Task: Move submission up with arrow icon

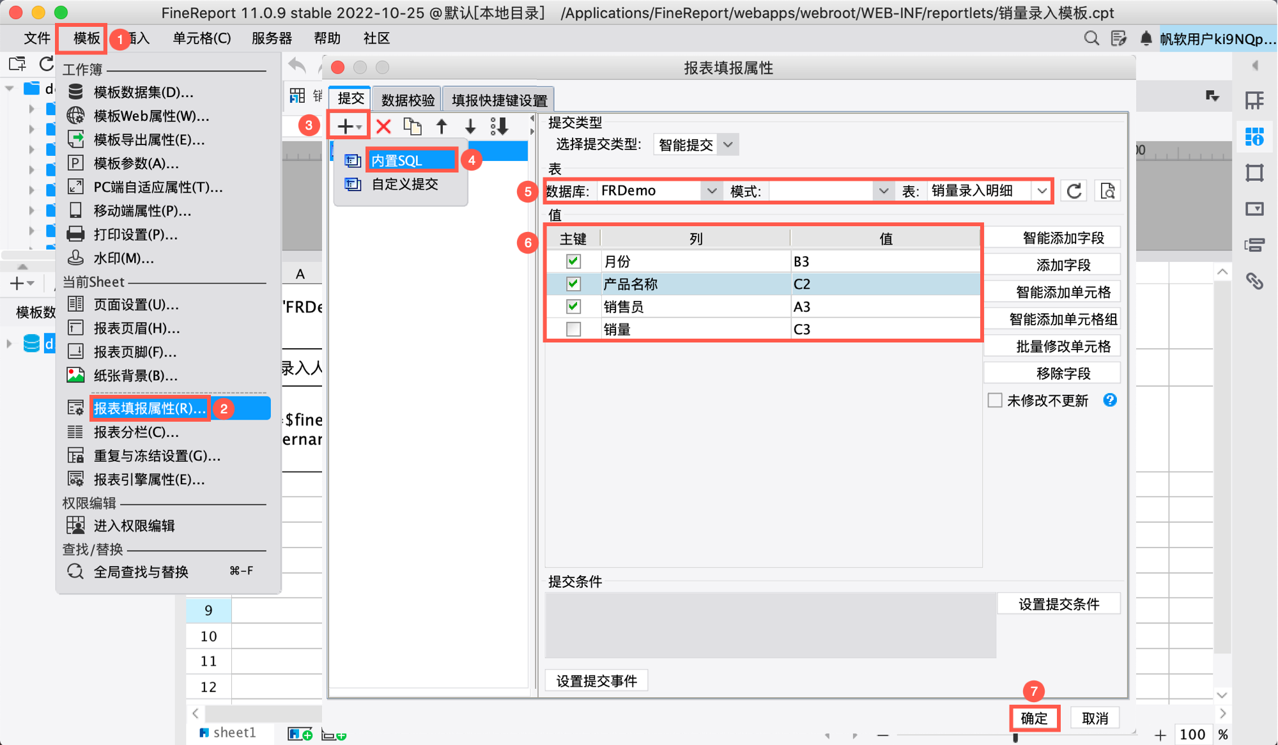Action: tap(442, 126)
